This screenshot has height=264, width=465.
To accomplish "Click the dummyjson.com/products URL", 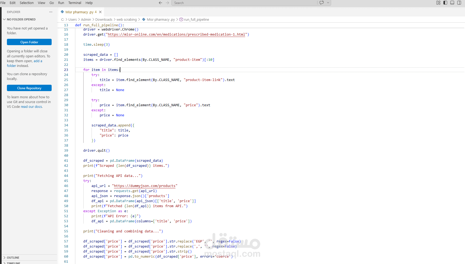I will coord(145,186).
